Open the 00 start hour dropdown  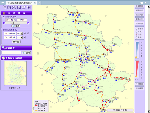[22, 33]
